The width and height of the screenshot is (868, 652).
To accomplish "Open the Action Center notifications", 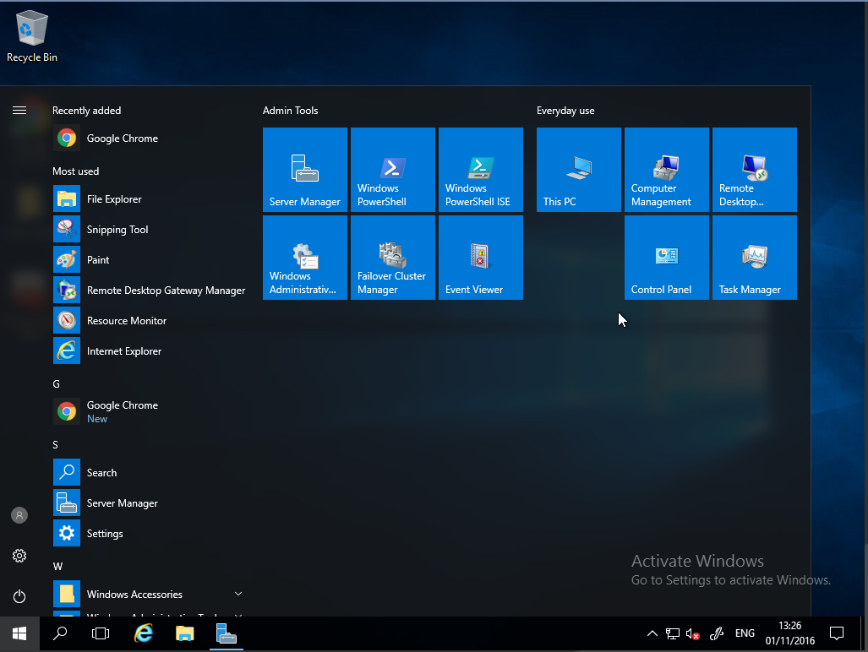I will coord(837,633).
